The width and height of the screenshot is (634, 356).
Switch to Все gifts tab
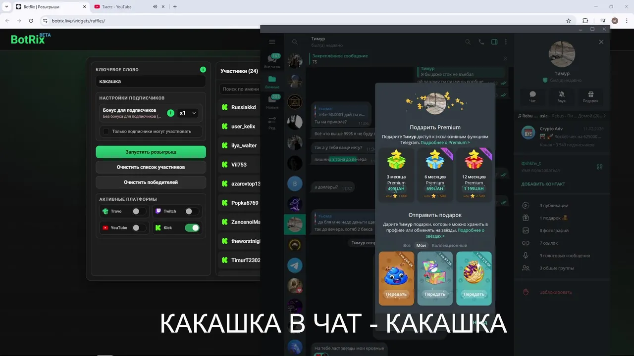[407, 245]
